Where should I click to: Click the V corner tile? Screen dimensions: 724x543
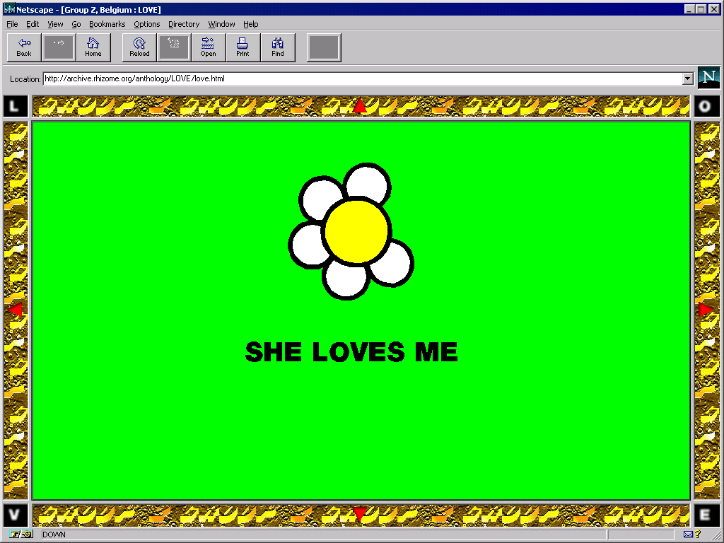pos(16,515)
